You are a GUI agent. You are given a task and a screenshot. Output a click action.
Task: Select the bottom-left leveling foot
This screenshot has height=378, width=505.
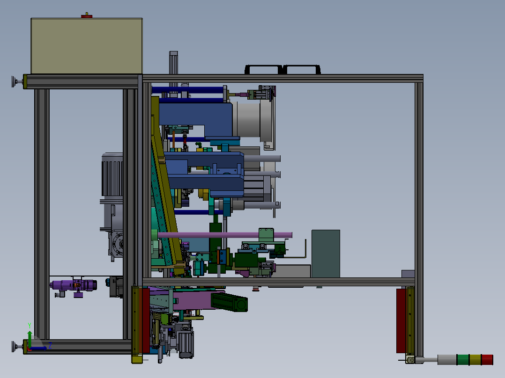point(17,347)
